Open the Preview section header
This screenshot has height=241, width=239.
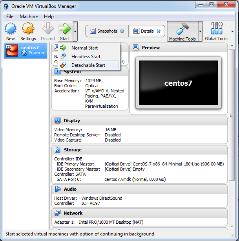(x=179, y=48)
